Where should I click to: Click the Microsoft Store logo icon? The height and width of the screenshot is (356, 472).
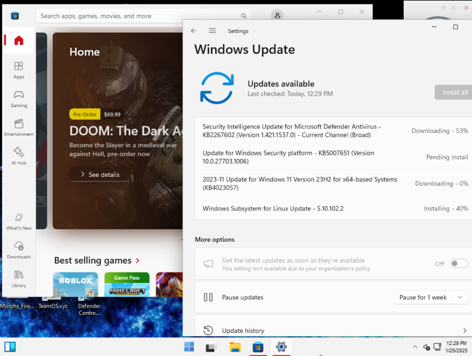pyautogui.click(x=15, y=15)
